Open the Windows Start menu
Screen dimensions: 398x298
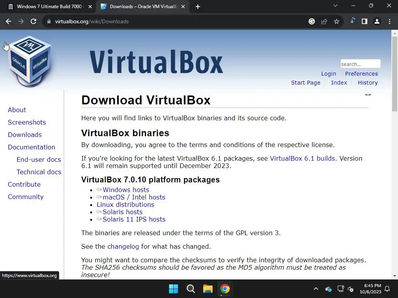click(174, 289)
